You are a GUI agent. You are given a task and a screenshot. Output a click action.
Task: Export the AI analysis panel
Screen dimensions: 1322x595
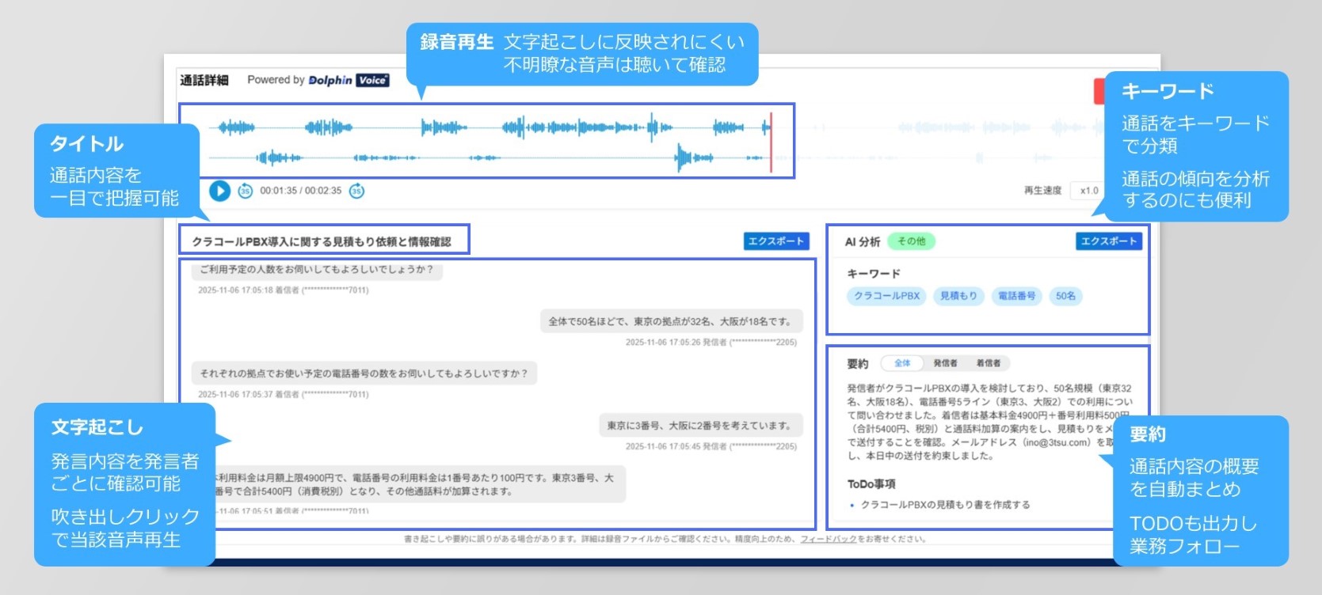(1108, 241)
